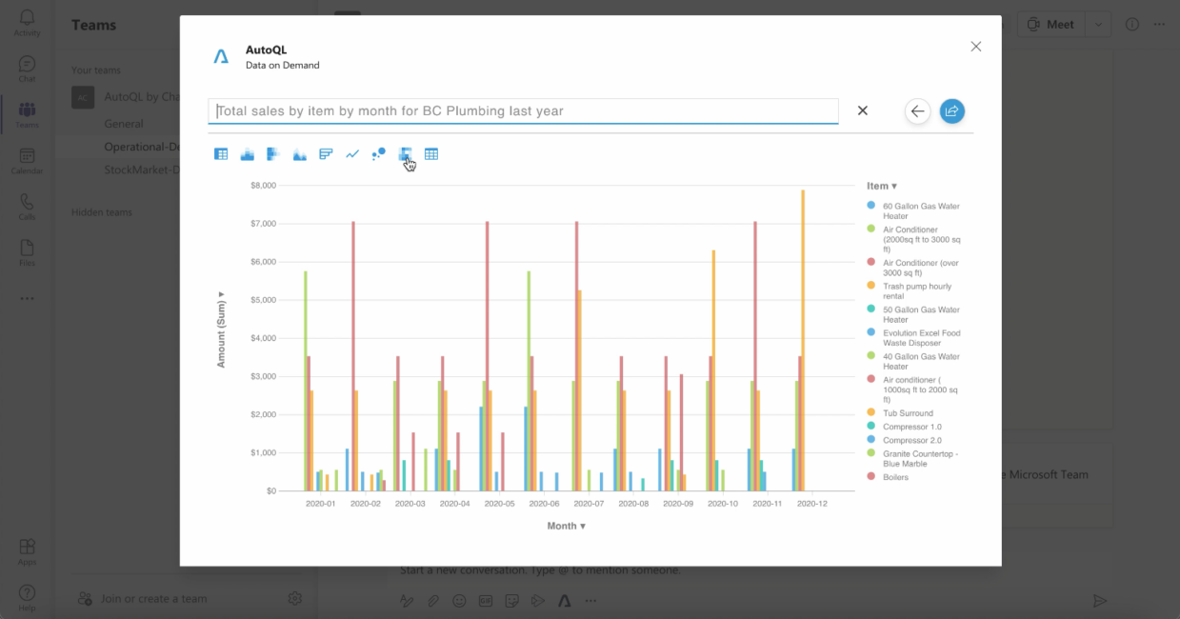Click the Format icon in the compose bar
This screenshot has width=1180, height=619.
pyautogui.click(x=407, y=601)
